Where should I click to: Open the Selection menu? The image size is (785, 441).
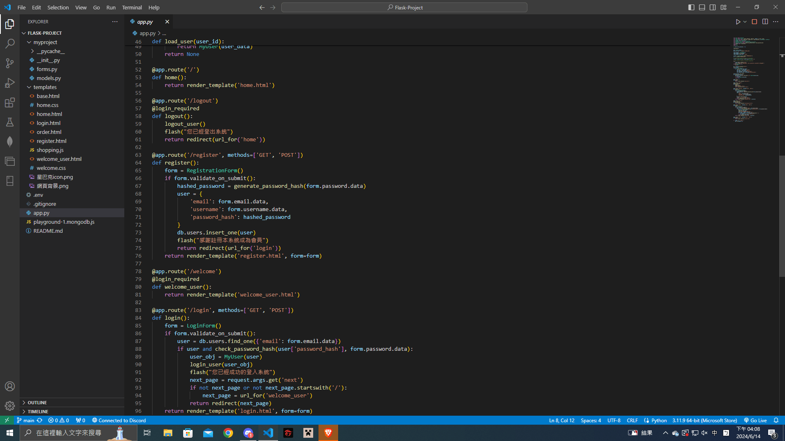point(58,7)
